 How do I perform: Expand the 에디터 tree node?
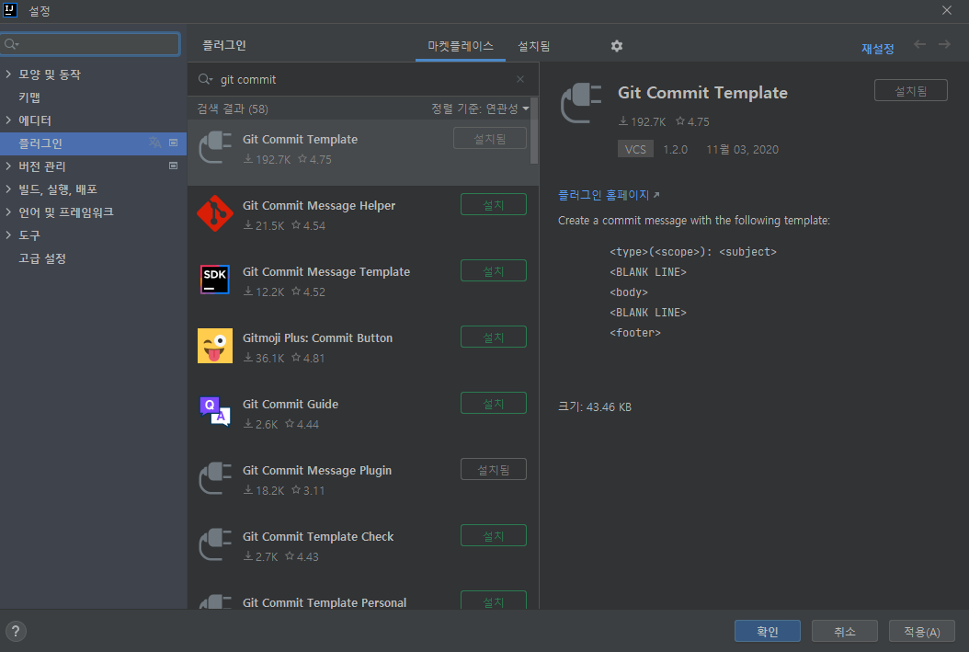tap(8, 120)
